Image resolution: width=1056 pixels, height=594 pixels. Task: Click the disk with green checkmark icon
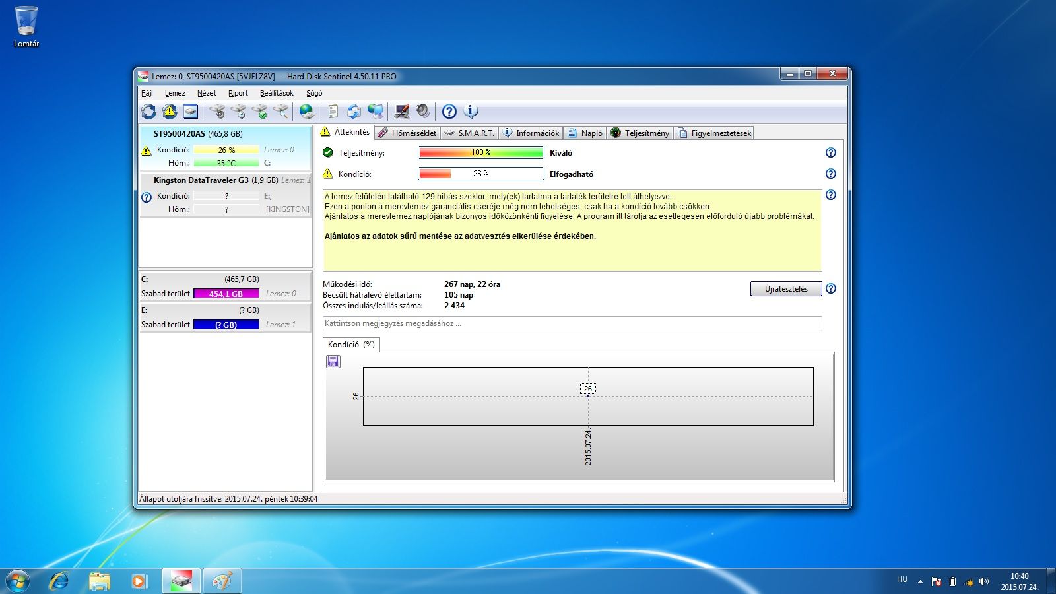(x=259, y=112)
